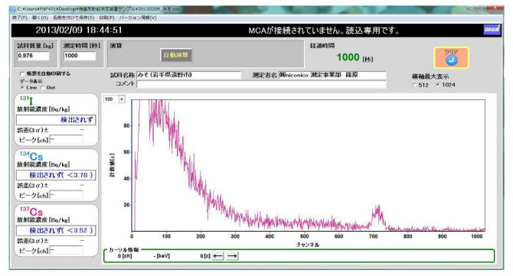Image resolution: width=513 pixels, height=276 pixels.
Task: Click the チャンネル x-axis label
Action: tap(308, 245)
